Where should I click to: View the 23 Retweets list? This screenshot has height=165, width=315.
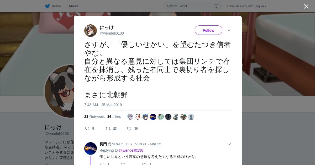tap(94, 117)
